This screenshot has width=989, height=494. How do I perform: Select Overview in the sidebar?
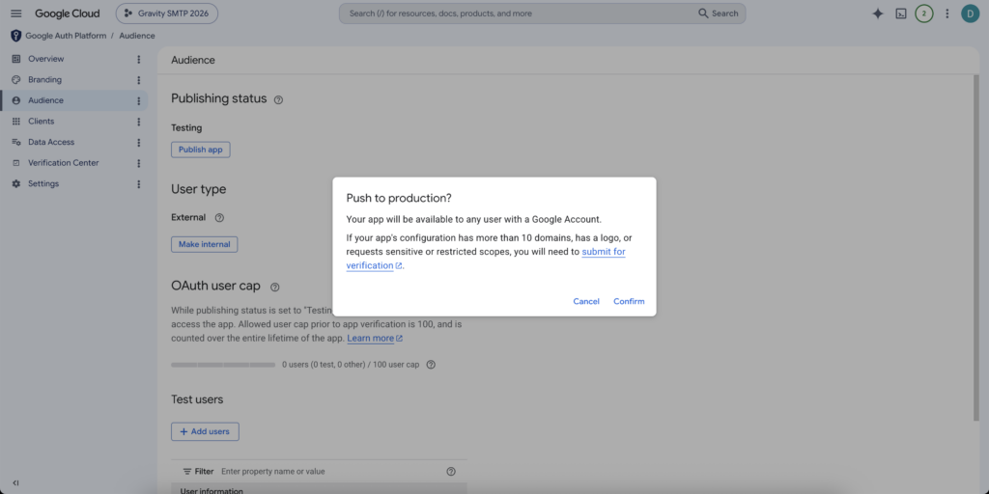(46, 59)
